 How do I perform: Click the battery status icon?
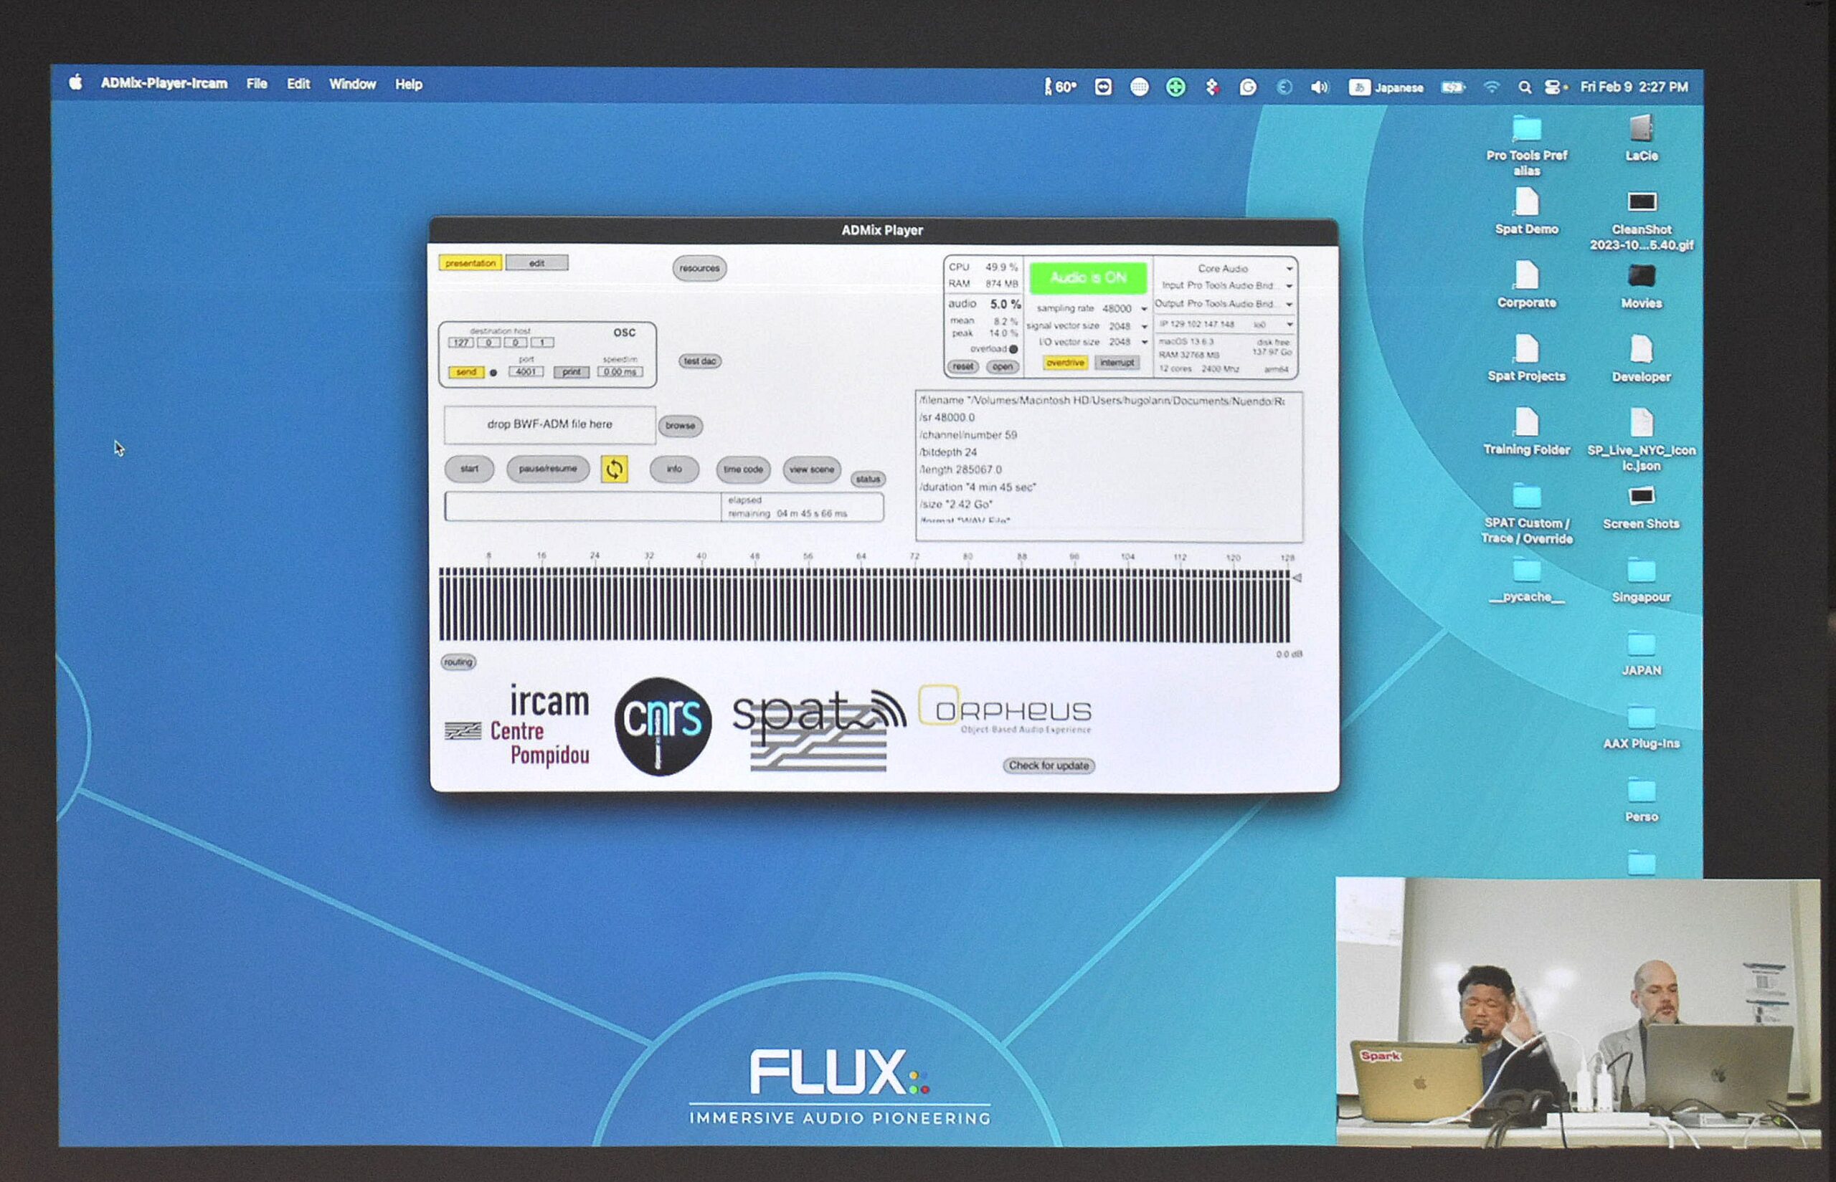pos(1452,87)
